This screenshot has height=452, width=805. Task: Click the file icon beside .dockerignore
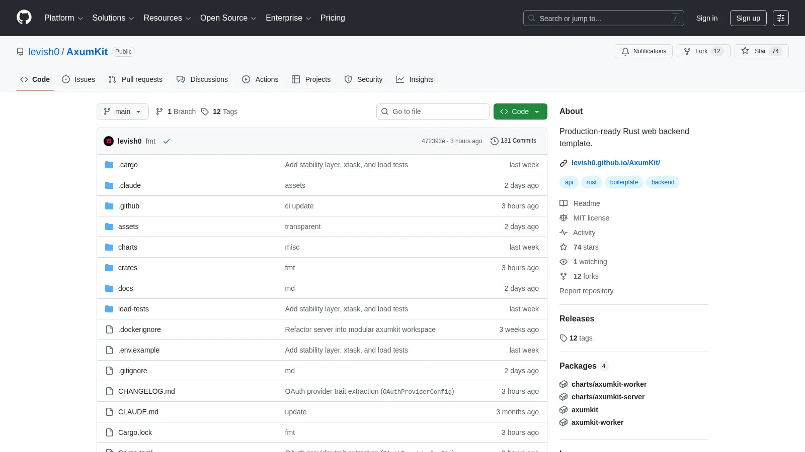[109, 329]
